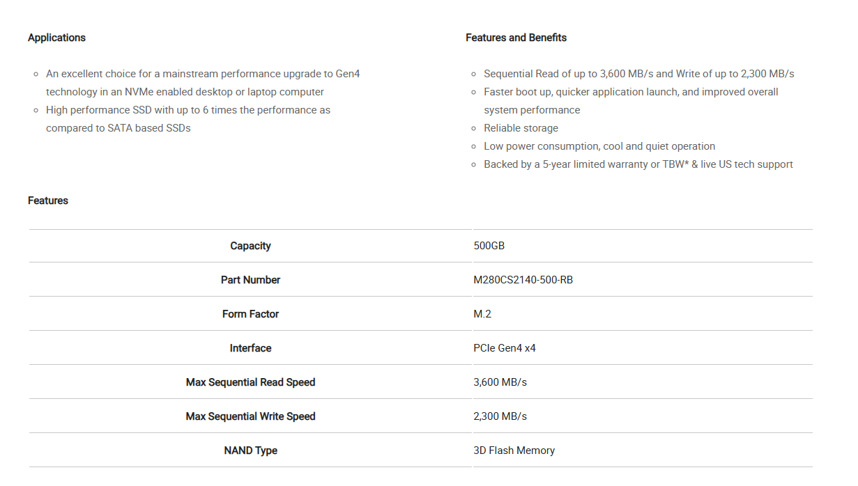The width and height of the screenshot is (858, 486).
Task: Click the horizontal scrollbar at page bottom
Action: click(429, 483)
